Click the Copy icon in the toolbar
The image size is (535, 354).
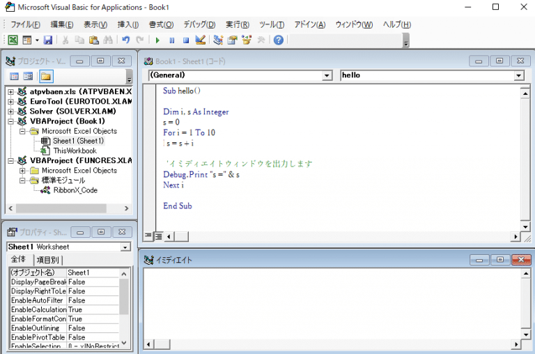pos(79,40)
